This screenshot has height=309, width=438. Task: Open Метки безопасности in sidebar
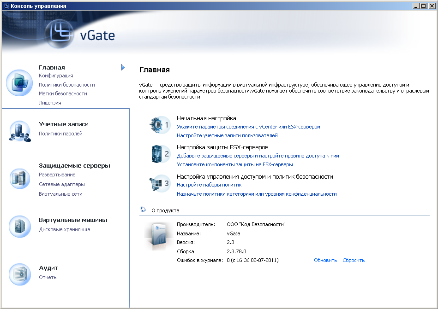click(63, 93)
